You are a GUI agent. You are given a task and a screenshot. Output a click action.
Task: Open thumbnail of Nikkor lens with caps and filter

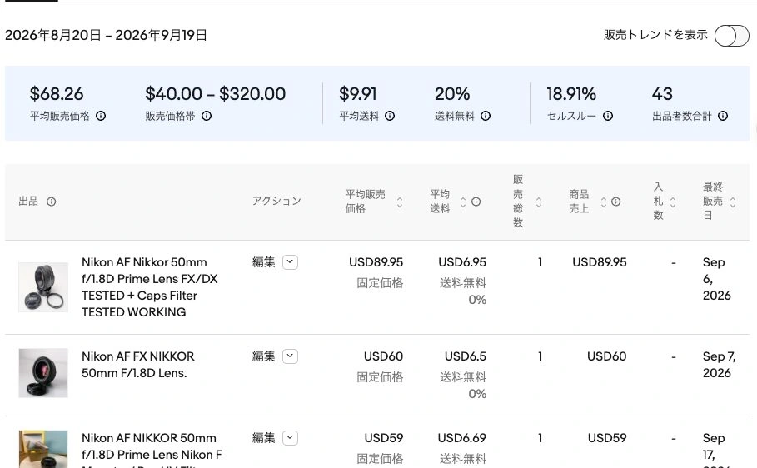click(43, 287)
